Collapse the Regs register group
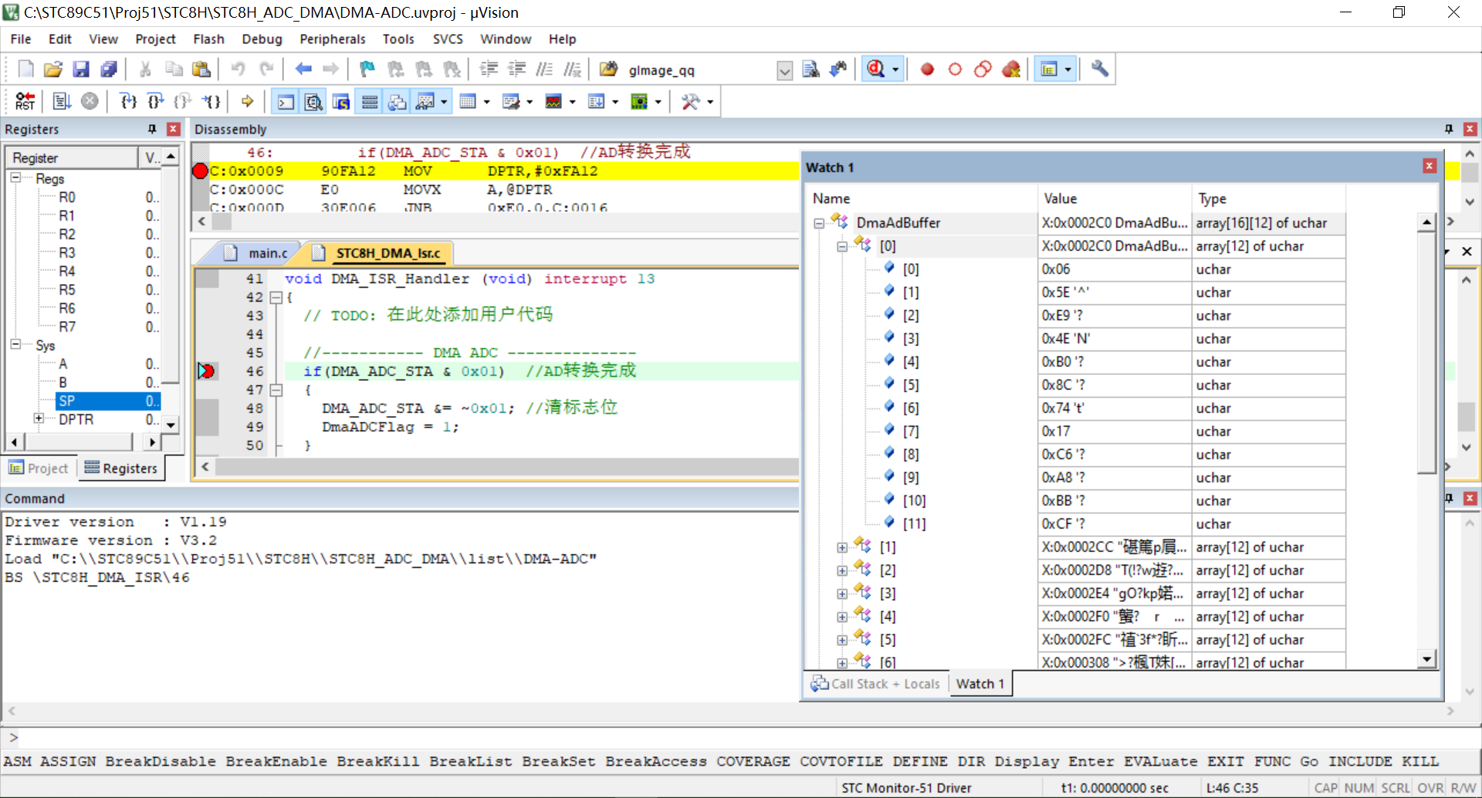Viewport: 1482px width, 798px height. [15, 178]
